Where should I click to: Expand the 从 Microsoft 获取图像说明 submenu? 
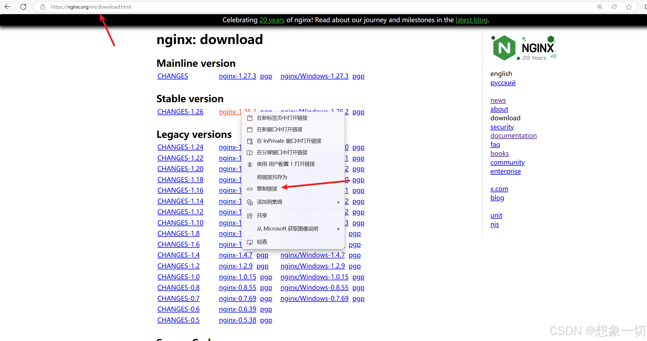[288, 228]
